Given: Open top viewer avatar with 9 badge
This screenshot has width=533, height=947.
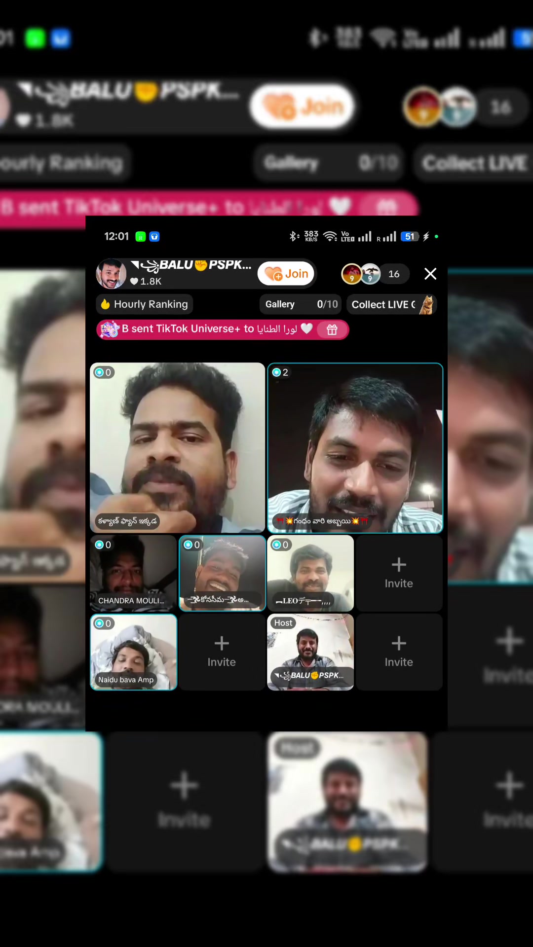Looking at the screenshot, I should 352,274.
